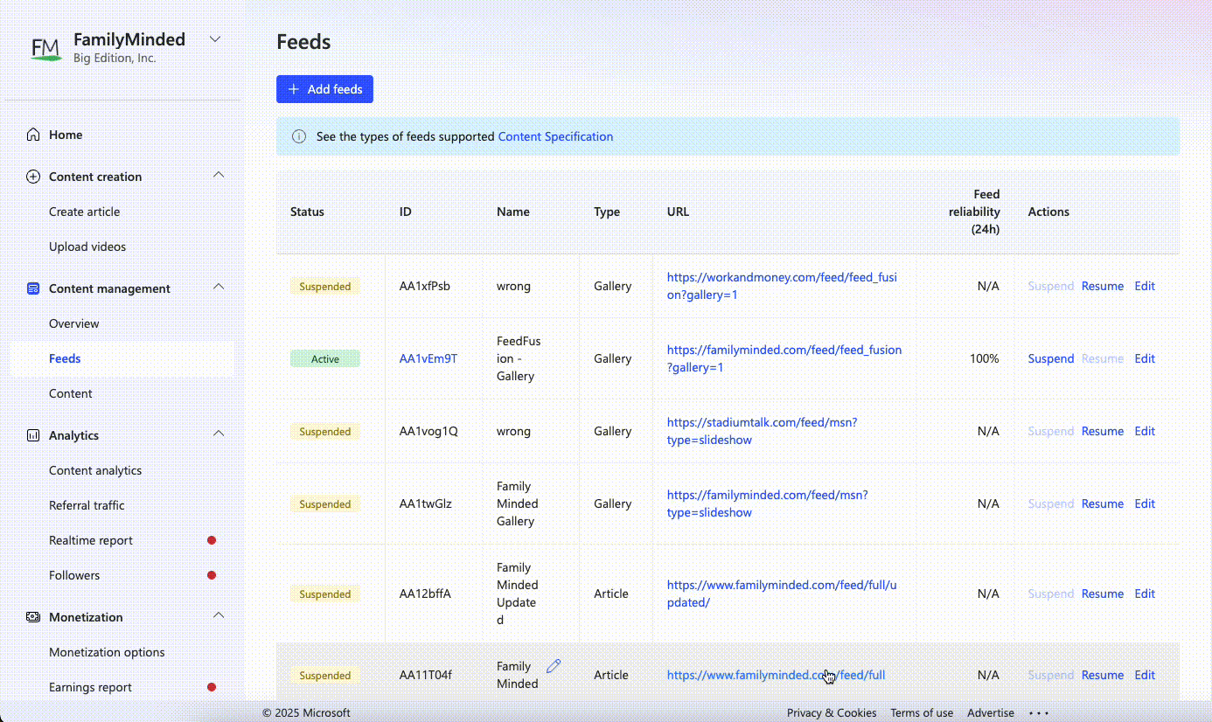Click the AA12bffA feed ID cell
The height and width of the screenshot is (722, 1212).
[425, 594]
